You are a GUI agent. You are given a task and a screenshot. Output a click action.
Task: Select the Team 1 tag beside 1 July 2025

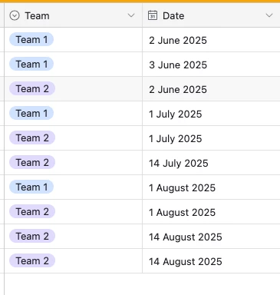click(31, 113)
